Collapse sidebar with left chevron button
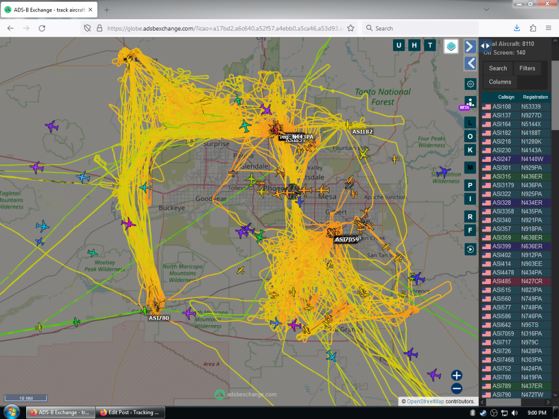Viewport: 559px width, 419px height. coord(470,63)
